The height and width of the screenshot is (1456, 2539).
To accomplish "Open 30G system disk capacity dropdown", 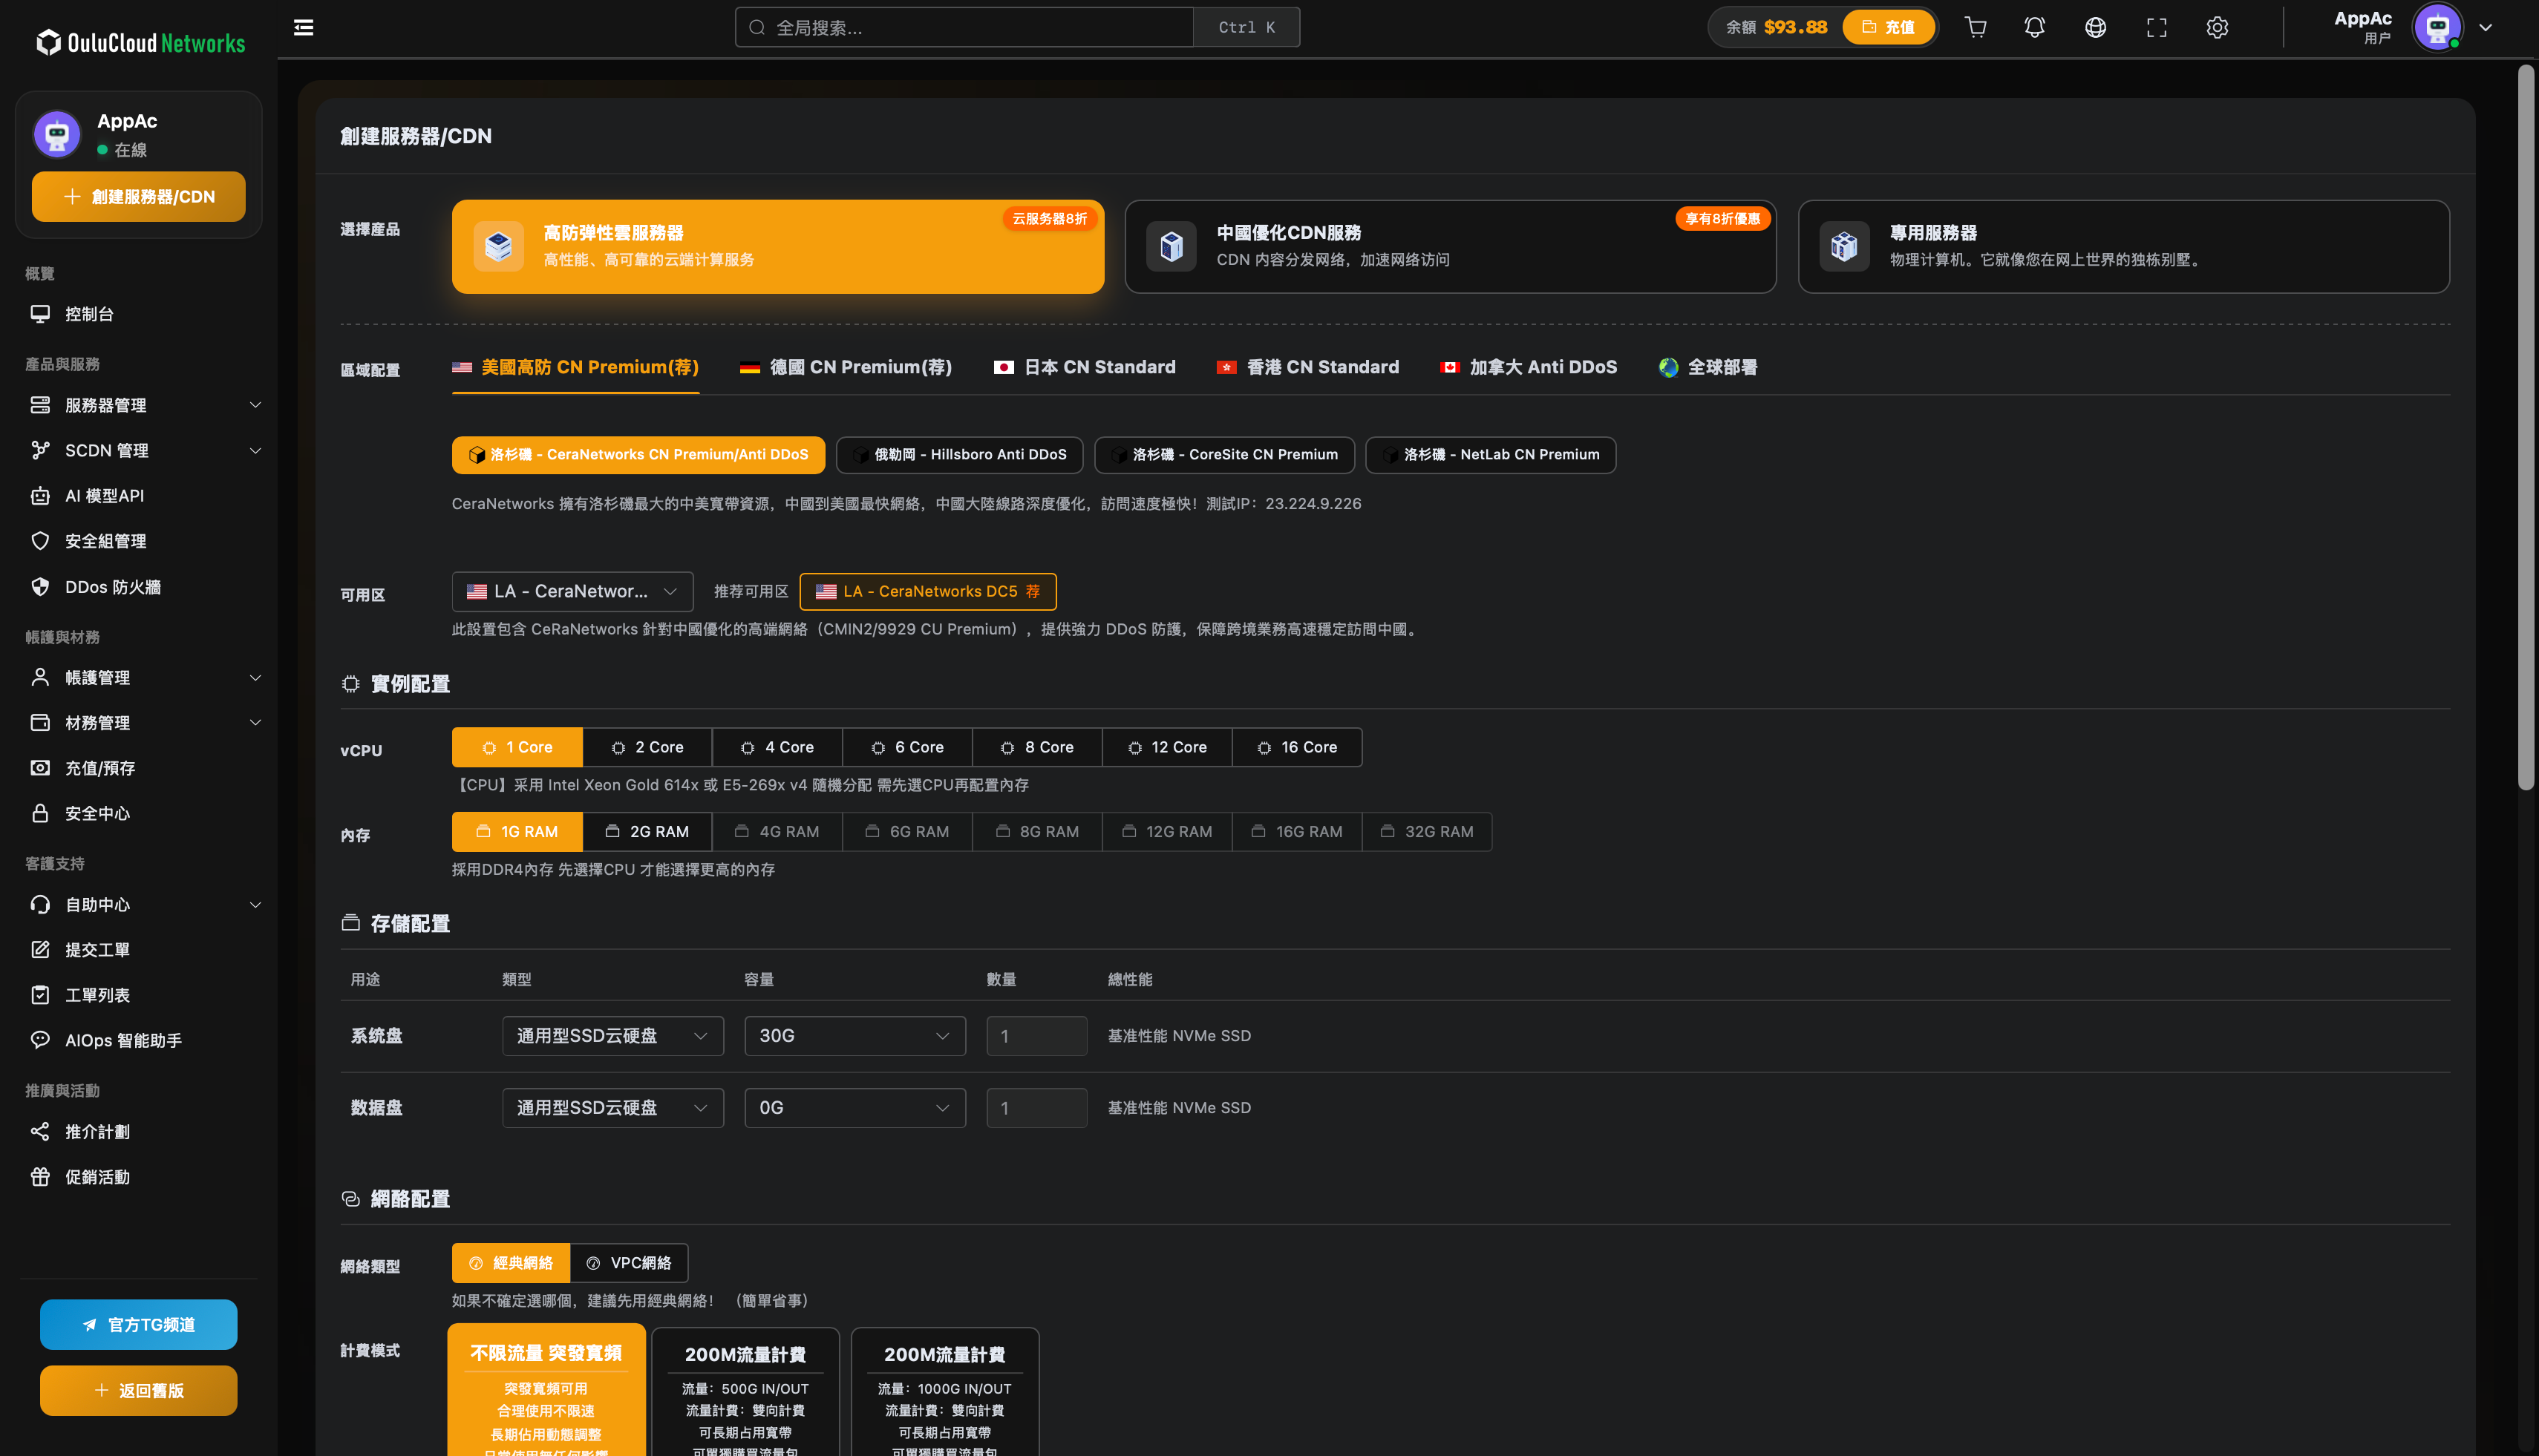I will tap(854, 1036).
